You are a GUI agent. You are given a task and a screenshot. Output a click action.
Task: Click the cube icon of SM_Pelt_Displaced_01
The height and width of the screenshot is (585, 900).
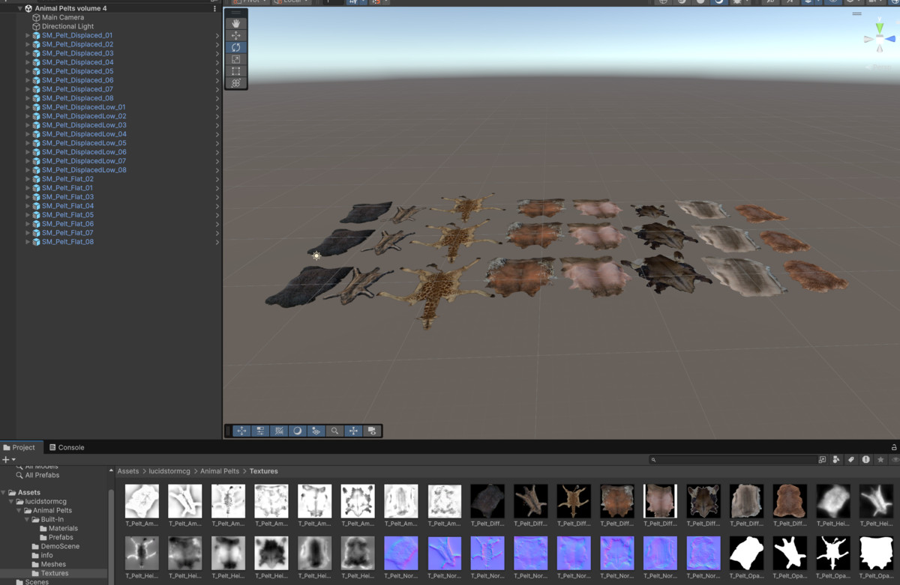(36, 35)
